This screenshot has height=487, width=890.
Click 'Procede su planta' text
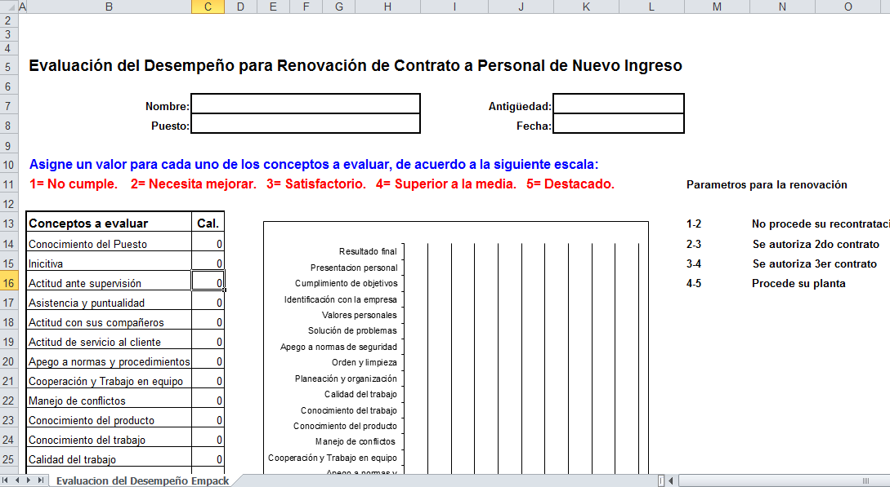(x=798, y=283)
